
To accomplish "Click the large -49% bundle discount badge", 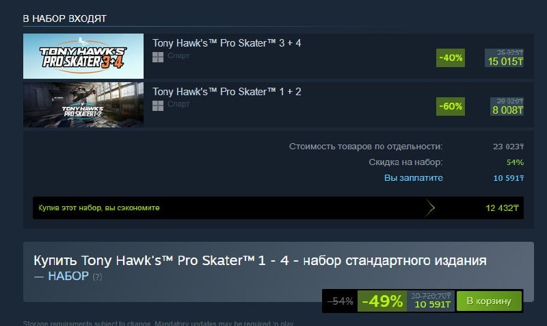I will [382, 301].
